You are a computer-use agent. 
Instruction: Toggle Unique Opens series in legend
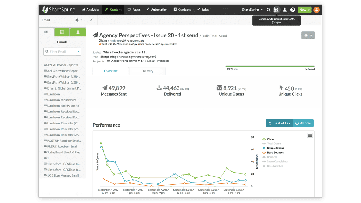point(273,148)
